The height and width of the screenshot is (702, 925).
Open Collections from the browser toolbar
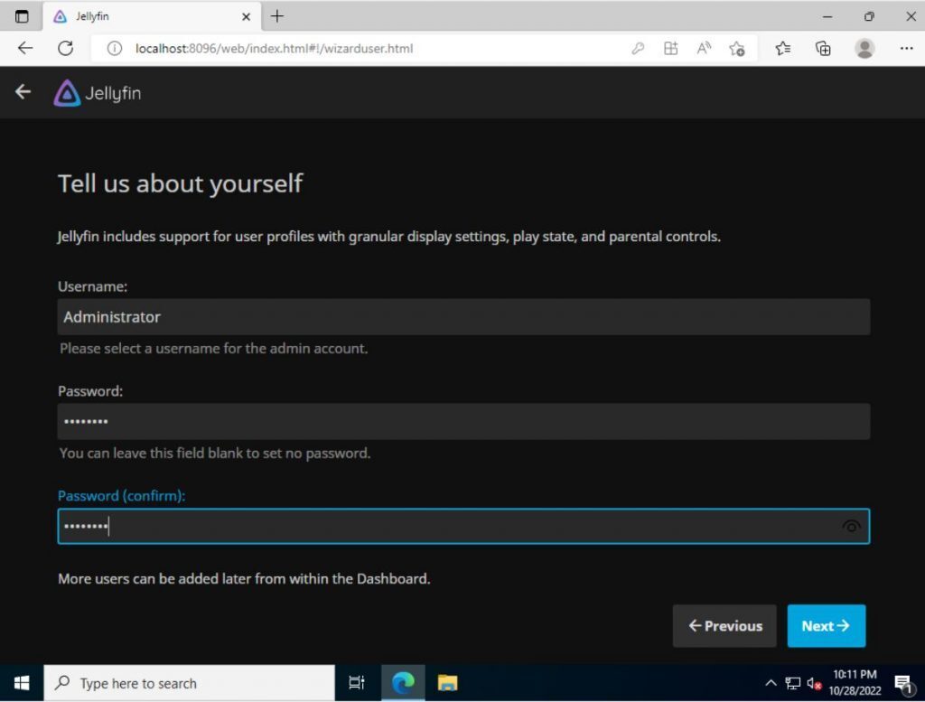[x=823, y=49]
